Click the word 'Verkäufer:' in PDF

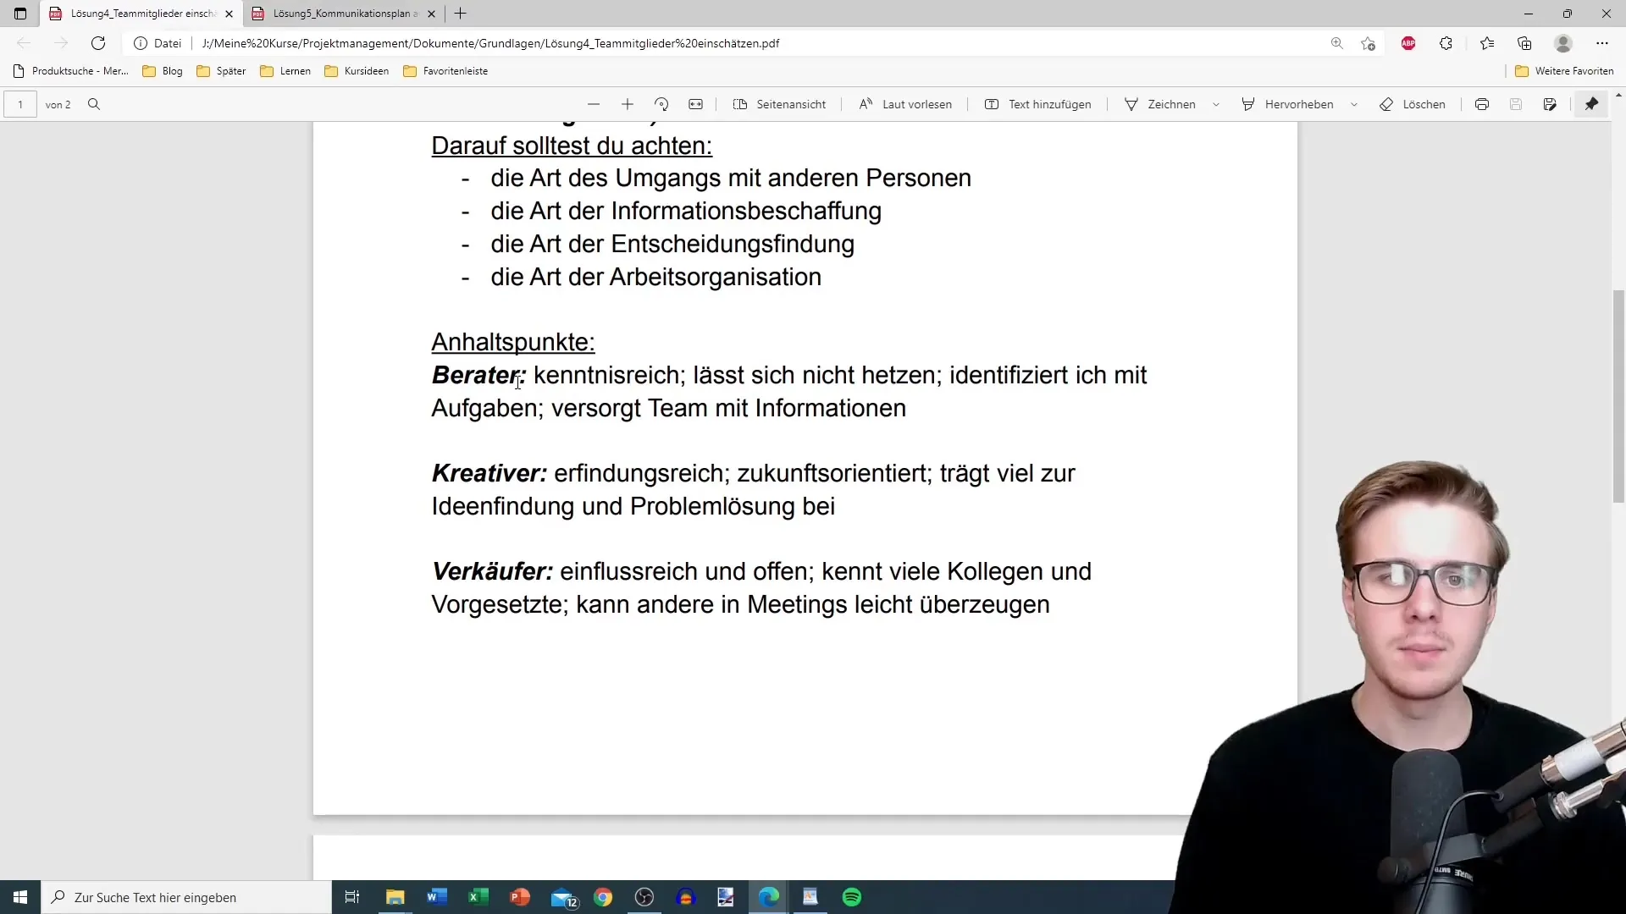tap(492, 571)
